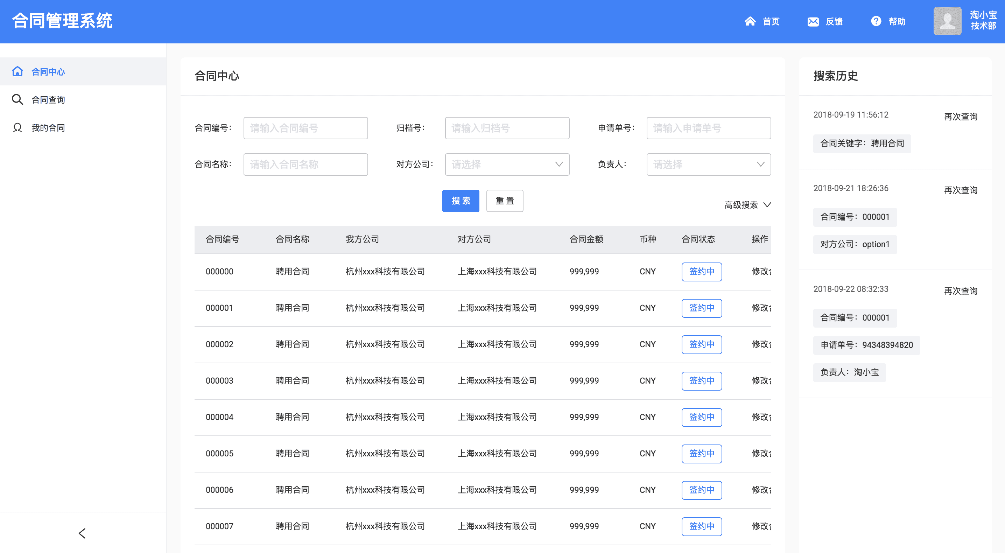Click 签约中 status for contract 000005
Screen dimensions: 1005x553
point(702,454)
